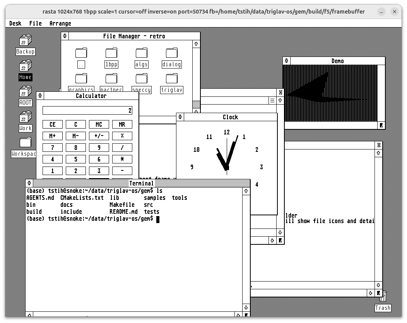Click File Manager scrollbar up arrow
This screenshot has height=323, width=407.
196,44
